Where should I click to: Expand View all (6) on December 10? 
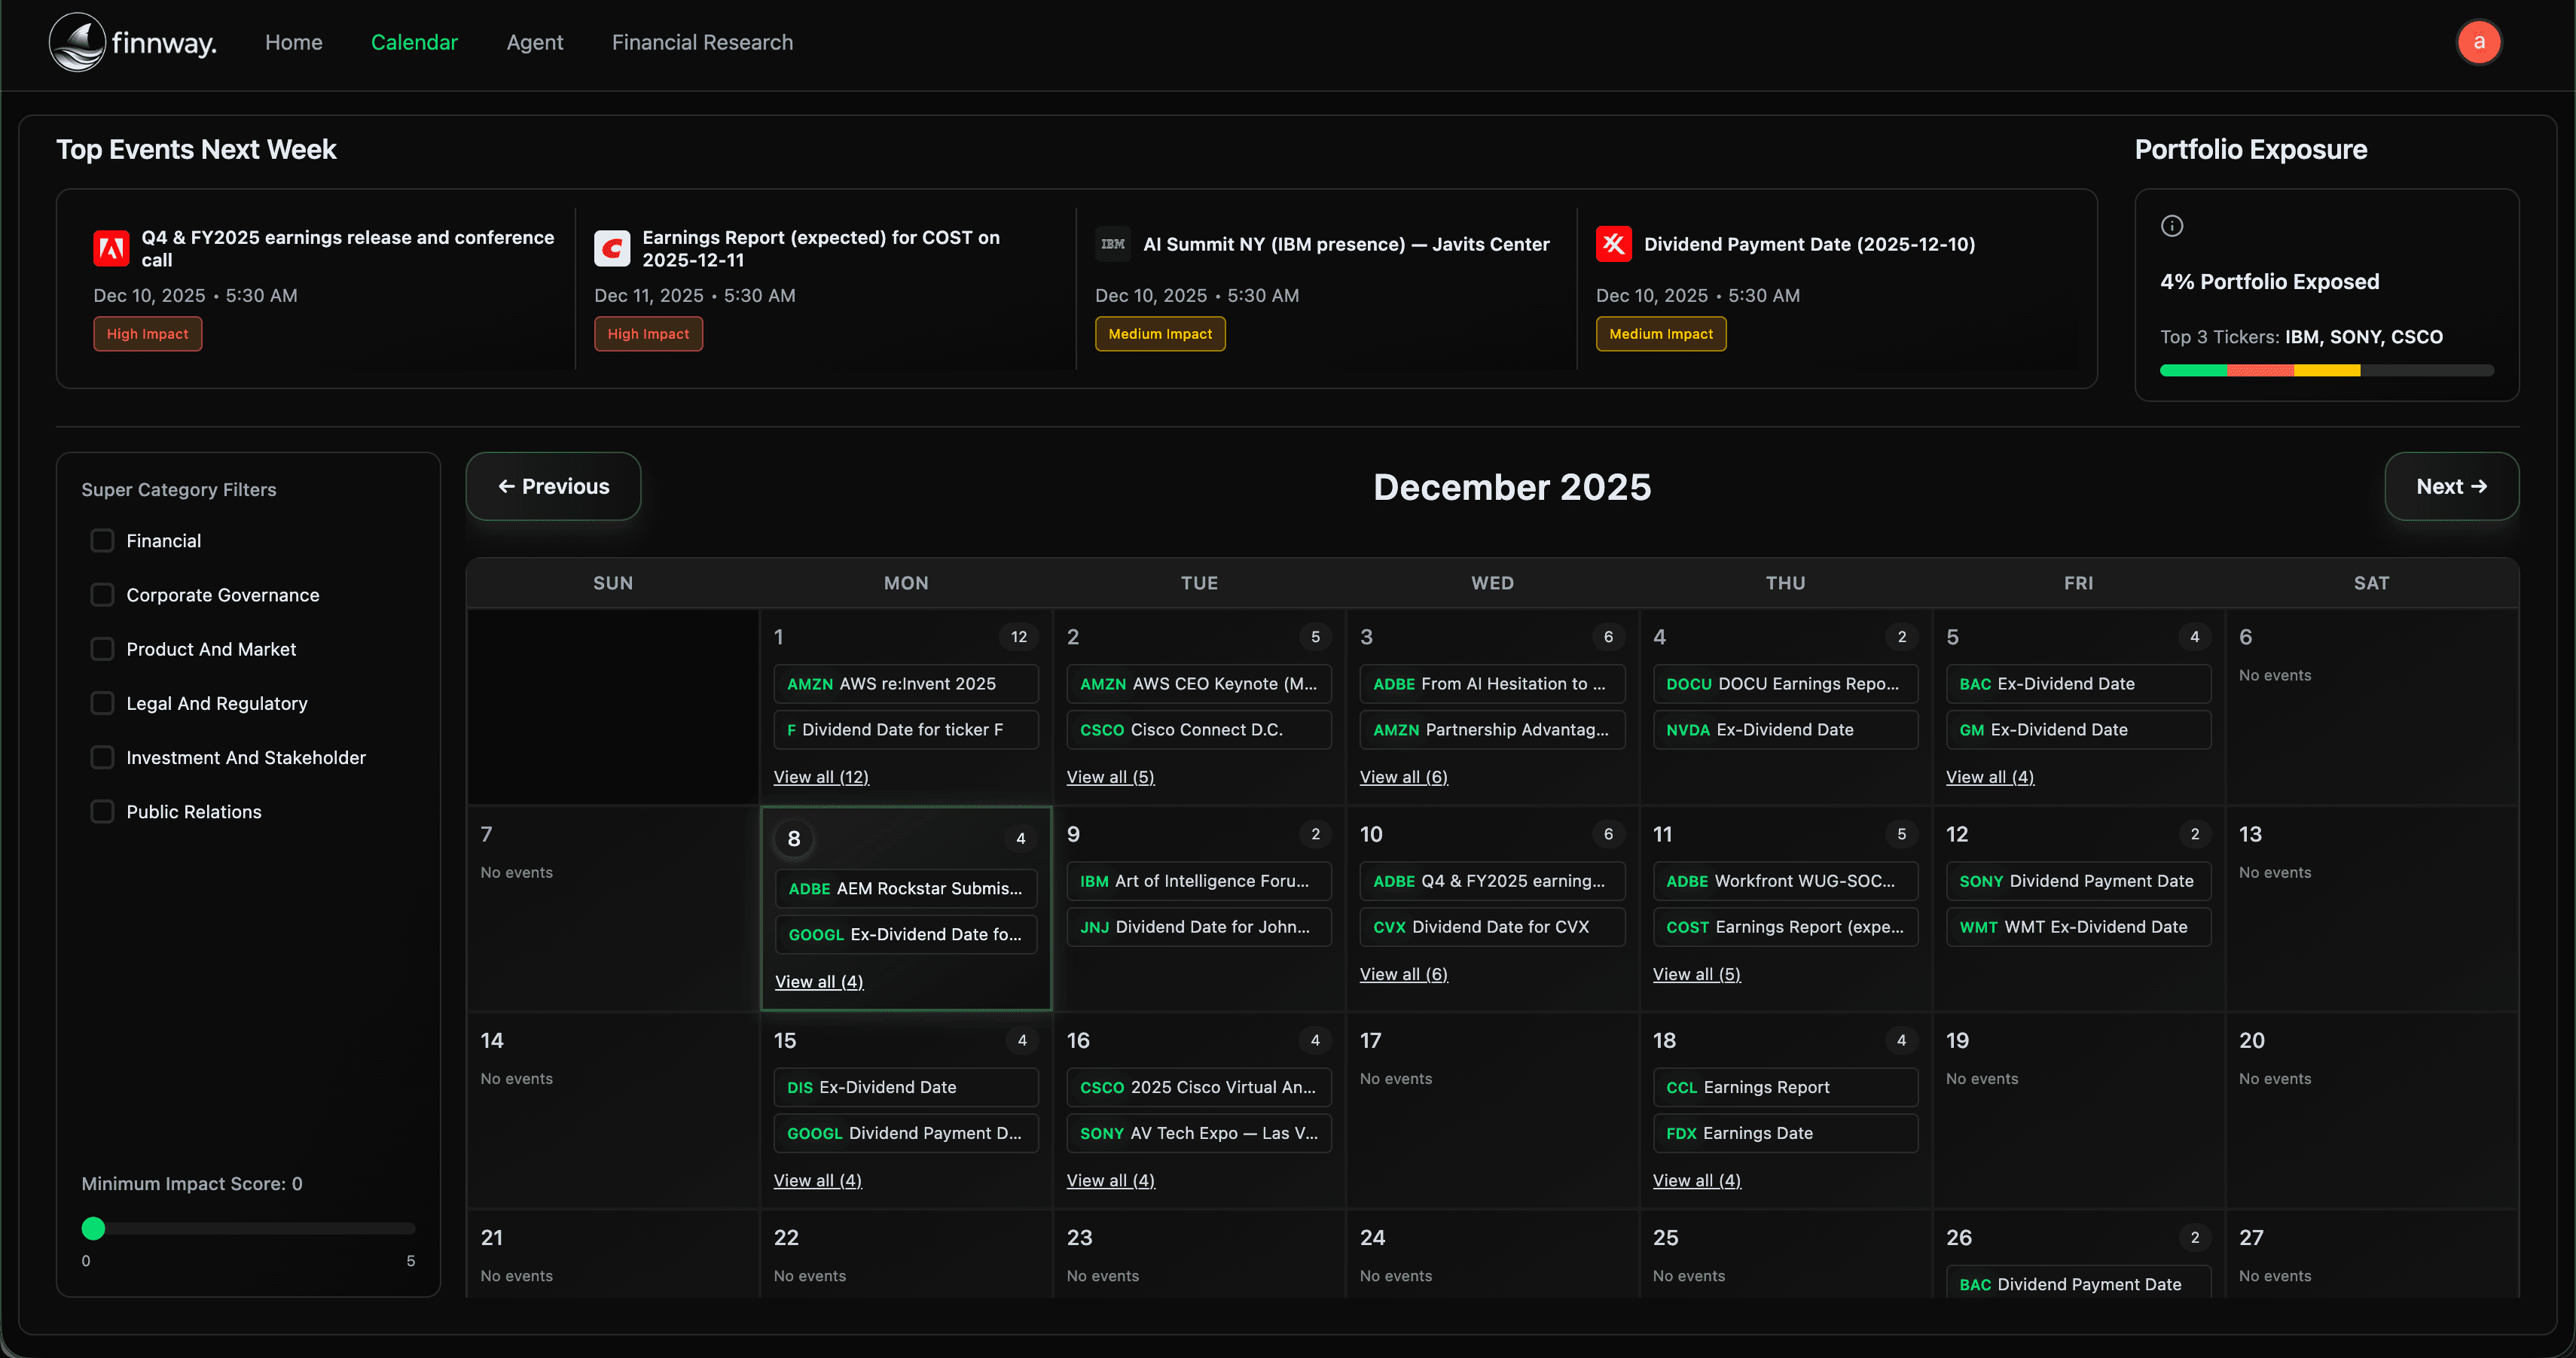[1403, 973]
